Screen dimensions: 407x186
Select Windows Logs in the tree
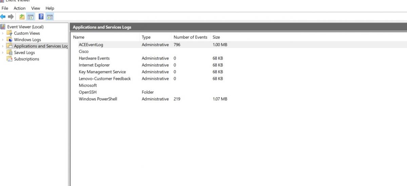pyautogui.click(x=27, y=40)
